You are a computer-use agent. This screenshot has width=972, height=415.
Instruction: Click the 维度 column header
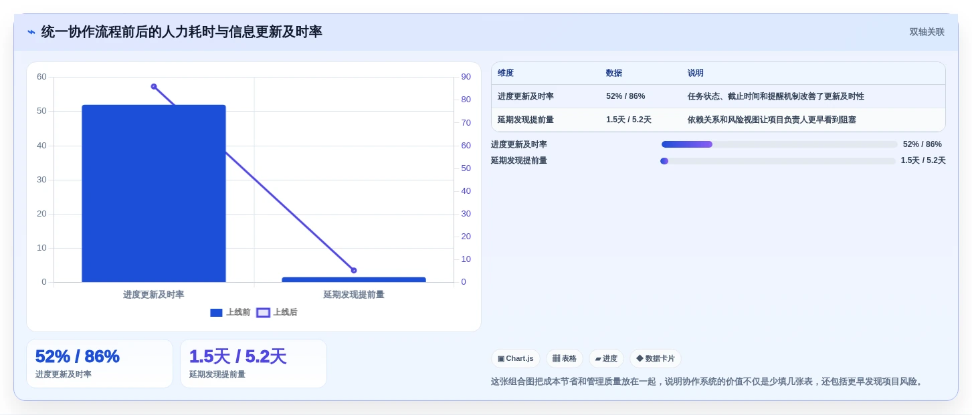[506, 74]
